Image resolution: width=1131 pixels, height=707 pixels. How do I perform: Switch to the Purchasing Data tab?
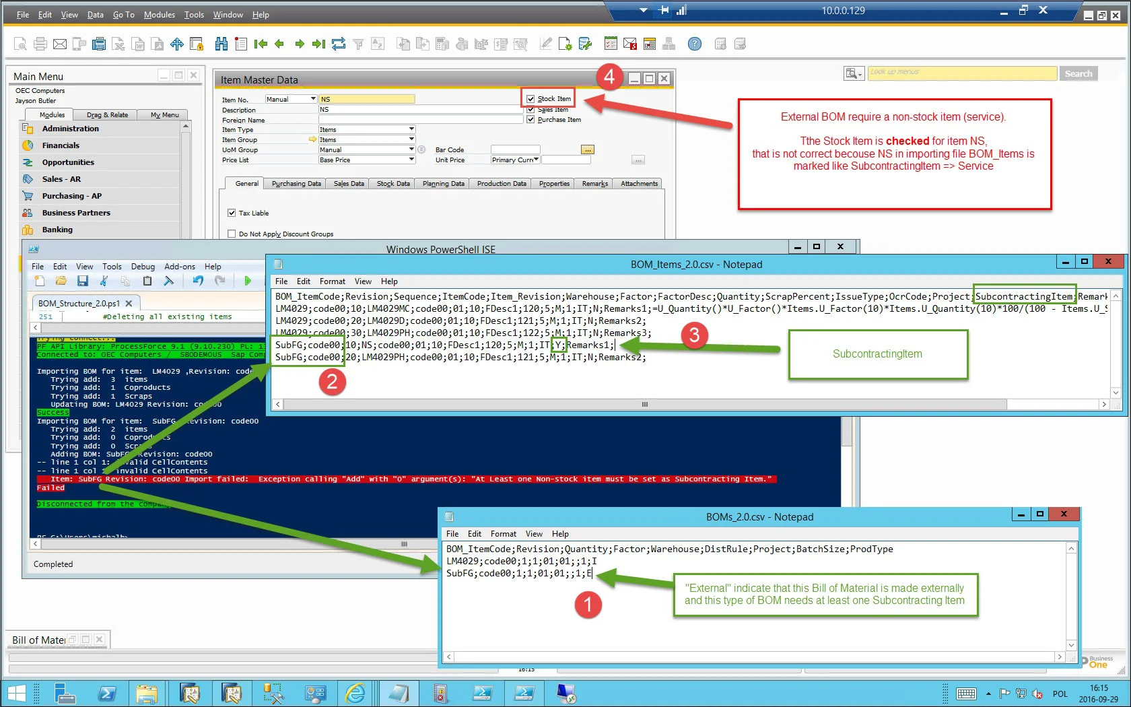(x=296, y=184)
